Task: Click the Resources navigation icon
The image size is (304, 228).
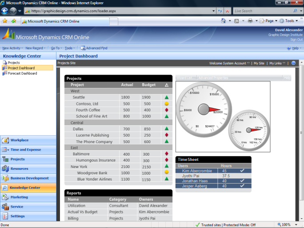Action: [5, 168]
